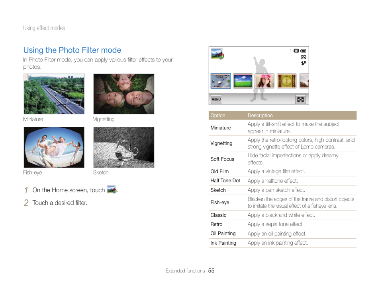Select the Soft Focus girl filter thumbnail
This screenshot has height=286, width=380.
264,81
